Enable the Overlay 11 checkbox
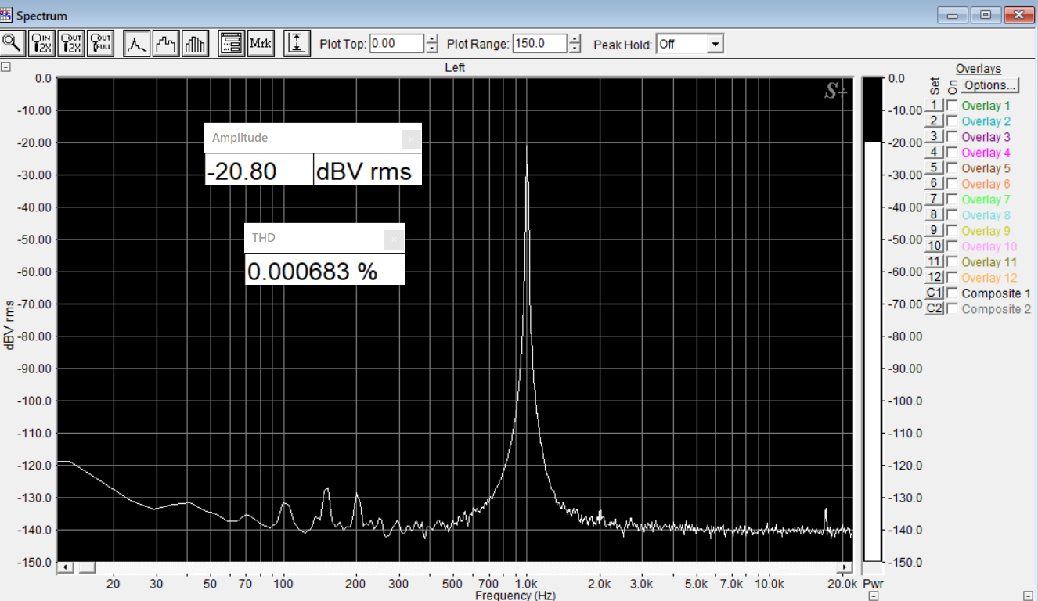Image resolution: width=1038 pixels, height=601 pixels. [x=952, y=262]
